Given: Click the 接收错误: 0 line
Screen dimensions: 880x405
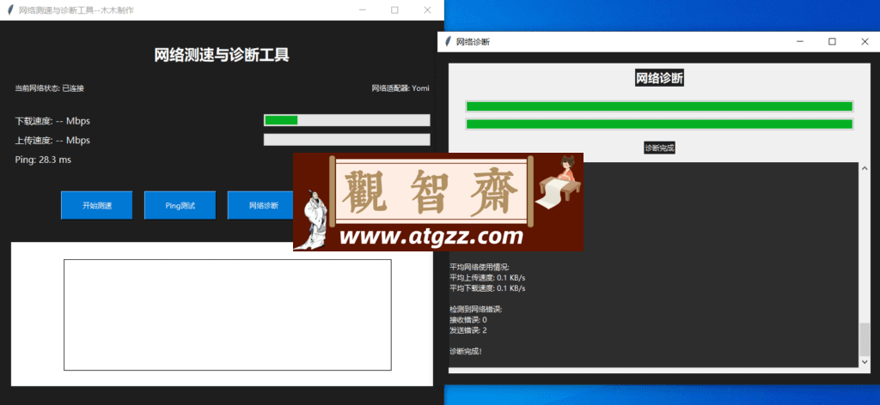Looking at the screenshot, I should point(468,320).
